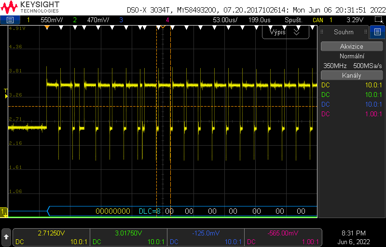Click the channel 3 -125.0mV status box
The width and height of the screenshot is (386, 247).
206,237
